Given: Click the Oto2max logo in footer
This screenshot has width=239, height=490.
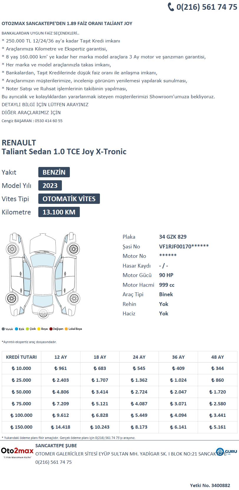Looking at the screenshot, I should [x=17, y=452].
